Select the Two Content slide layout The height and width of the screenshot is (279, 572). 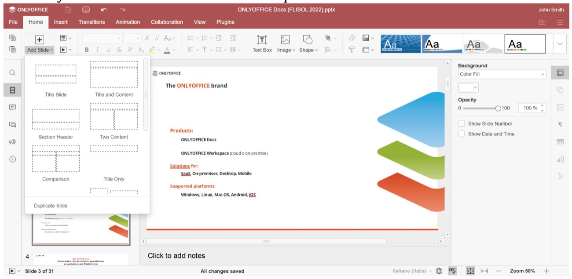point(114,117)
